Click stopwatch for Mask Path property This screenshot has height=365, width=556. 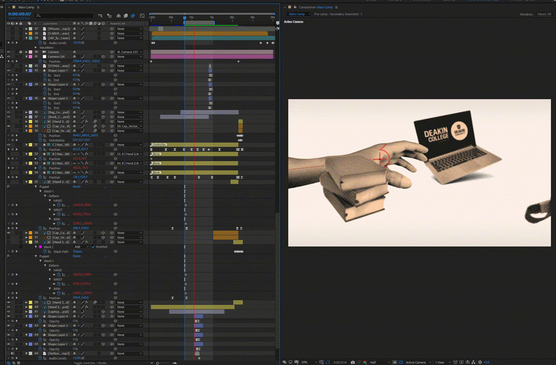pyautogui.click(x=44, y=251)
